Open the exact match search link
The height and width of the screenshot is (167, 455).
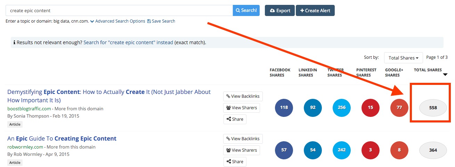coord(128,42)
